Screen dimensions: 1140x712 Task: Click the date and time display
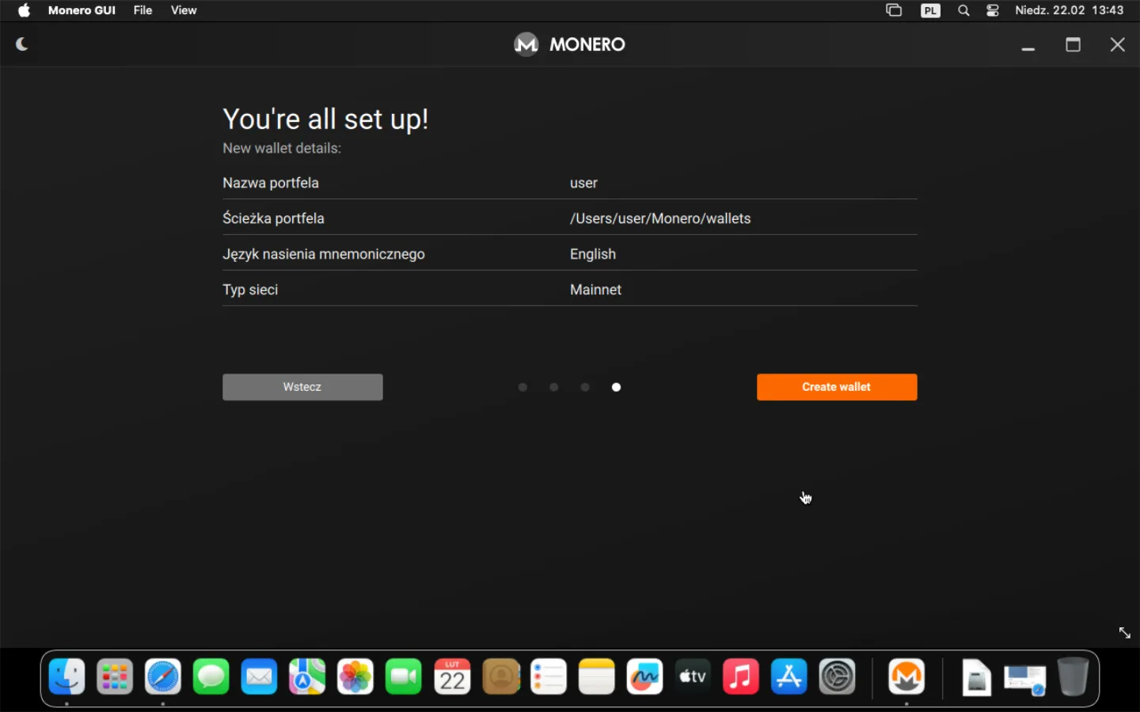click(x=1070, y=10)
